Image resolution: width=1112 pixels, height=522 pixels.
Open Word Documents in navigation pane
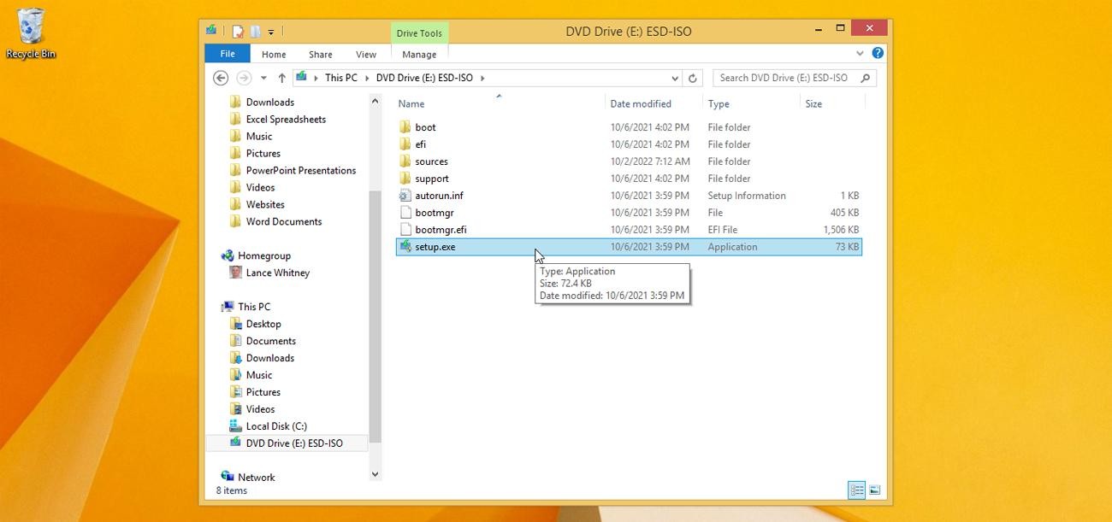283,221
